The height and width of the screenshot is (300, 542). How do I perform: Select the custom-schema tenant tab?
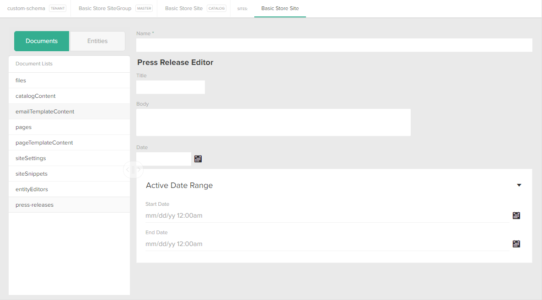click(26, 8)
